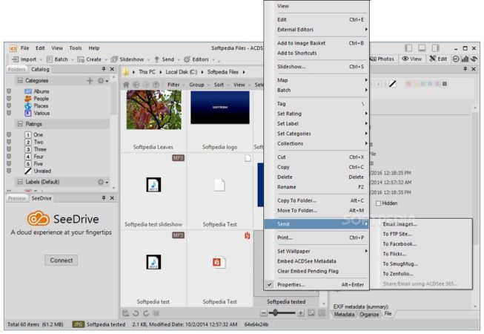The height and width of the screenshot is (334, 484).
Task: Open Local Disk (C:) in breadcrumb
Action: click(181, 72)
